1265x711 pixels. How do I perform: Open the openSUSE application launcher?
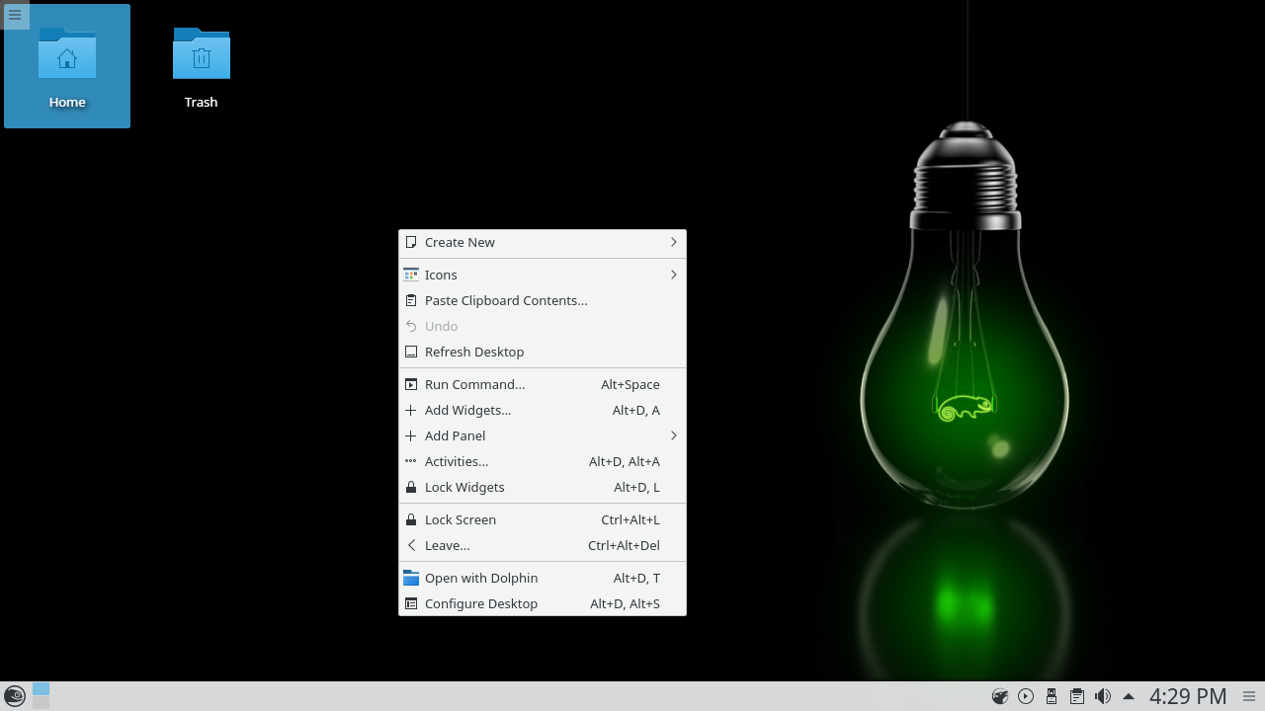coord(14,696)
